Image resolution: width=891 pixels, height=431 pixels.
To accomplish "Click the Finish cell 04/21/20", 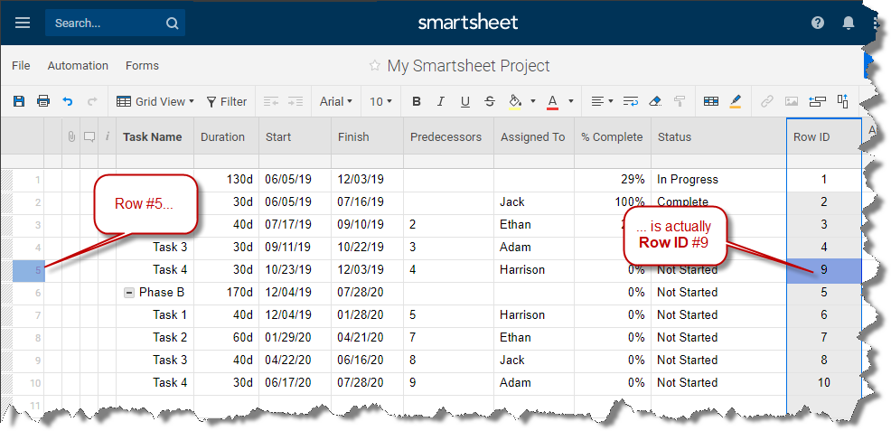I will coord(367,338).
